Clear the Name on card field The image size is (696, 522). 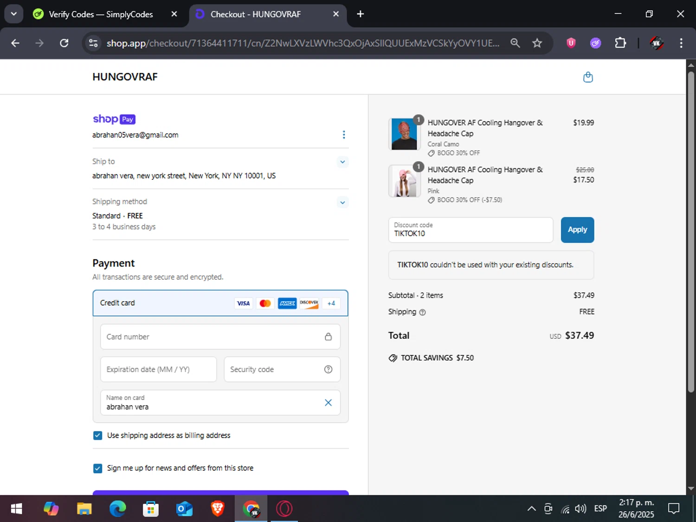[328, 403]
